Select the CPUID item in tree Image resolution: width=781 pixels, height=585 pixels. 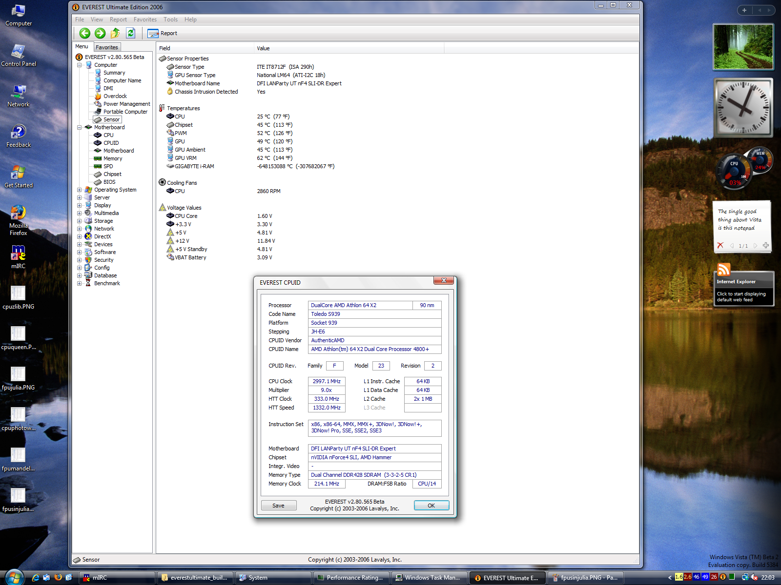[111, 143]
